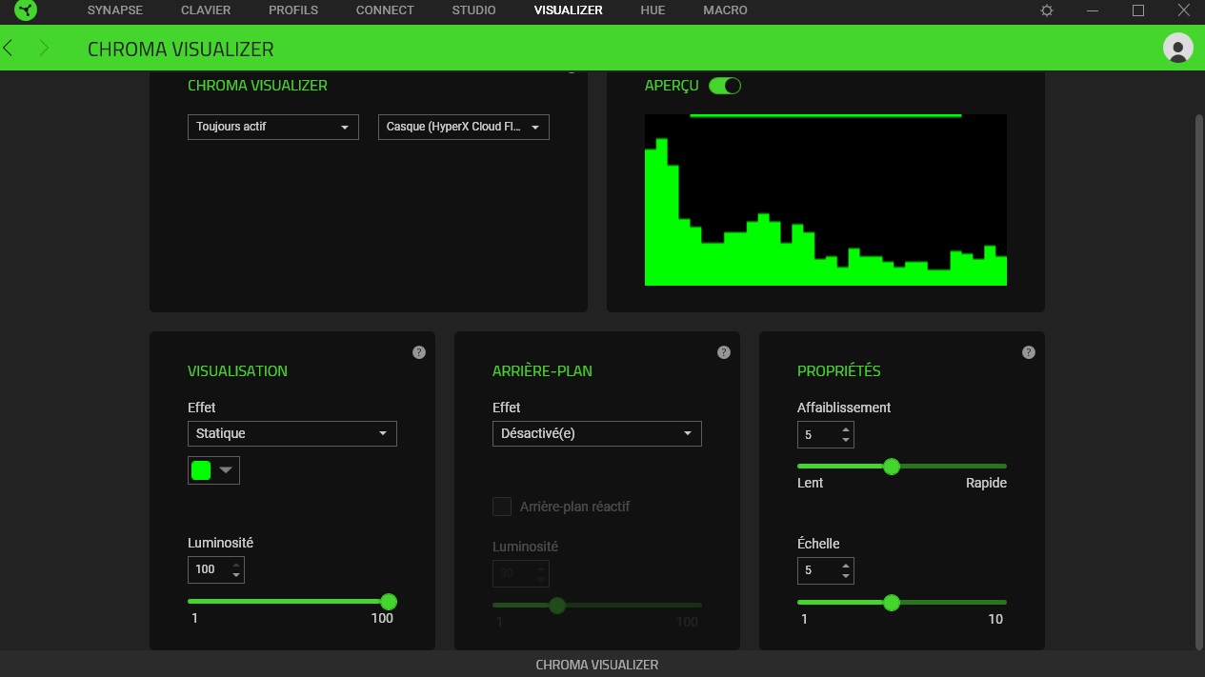Open help for the Visualisation panel
Screen dimensions: 1205x677
419,352
